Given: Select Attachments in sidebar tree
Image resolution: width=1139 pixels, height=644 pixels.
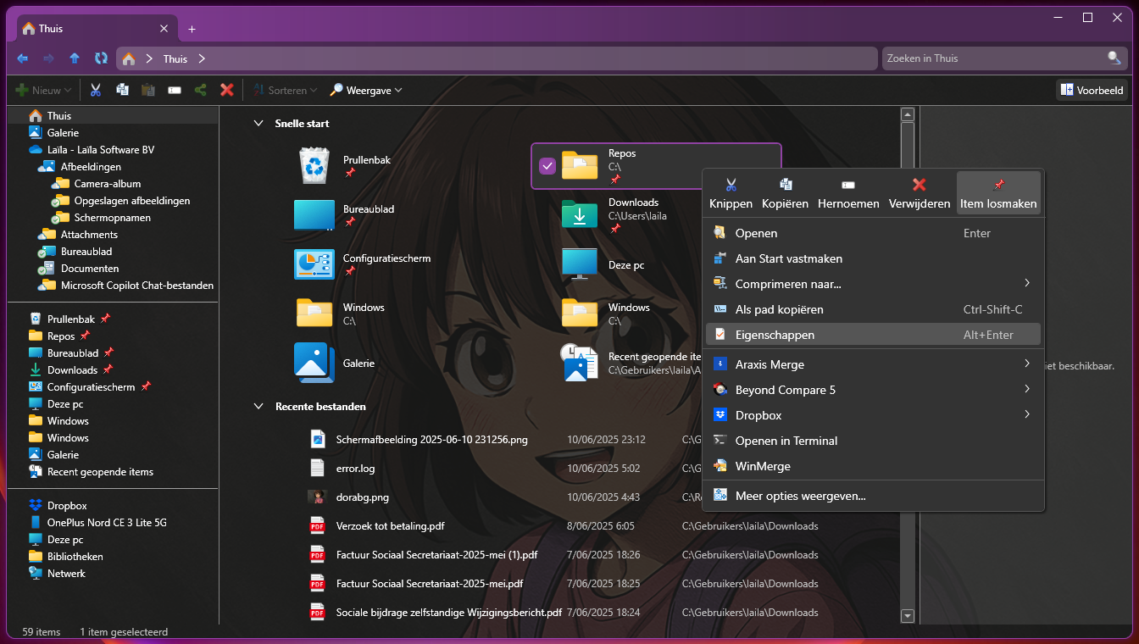Looking at the screenshot, I should click(x=78, y=235).
